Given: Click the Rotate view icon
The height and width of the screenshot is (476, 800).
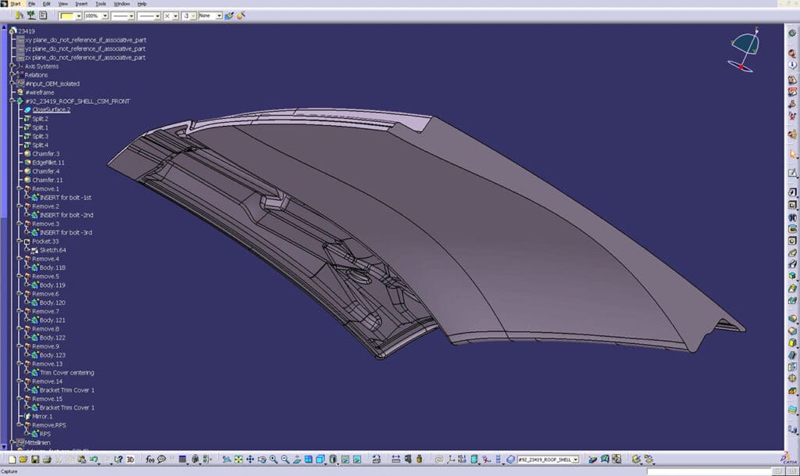Looking at the screenshot, I should (262, 460).
